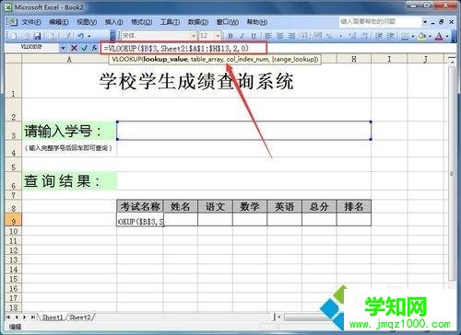Apply the percent style icon
Screen dimensions: 461x335
[x=329, y=36]
